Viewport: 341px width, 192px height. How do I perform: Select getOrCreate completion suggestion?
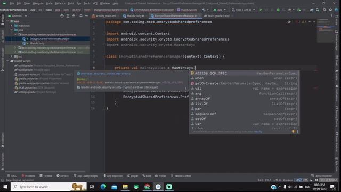coord(244,83)
